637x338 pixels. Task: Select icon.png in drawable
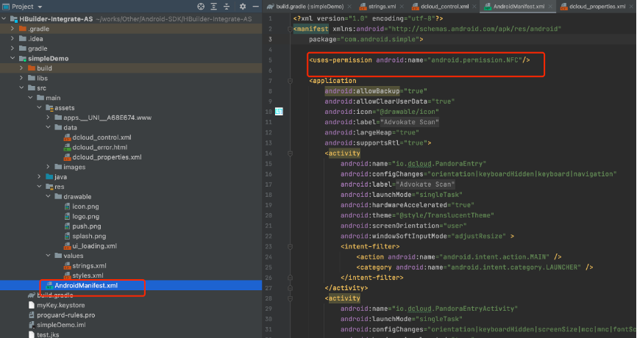85,206
